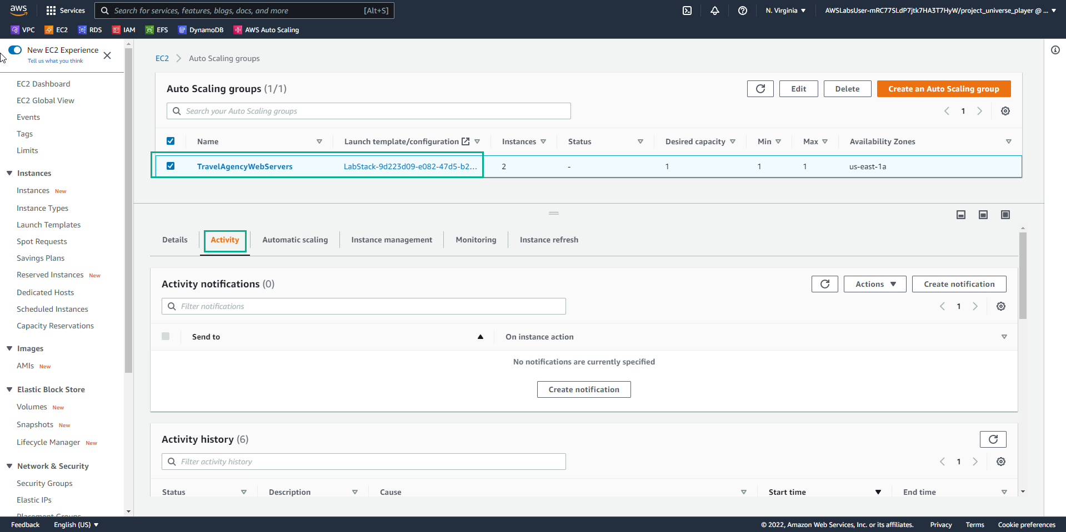This screenshot has height=532, width=1066.
Task: Collapse Elastic Block Store sidebar section
Action: click(x=9, y=389)
